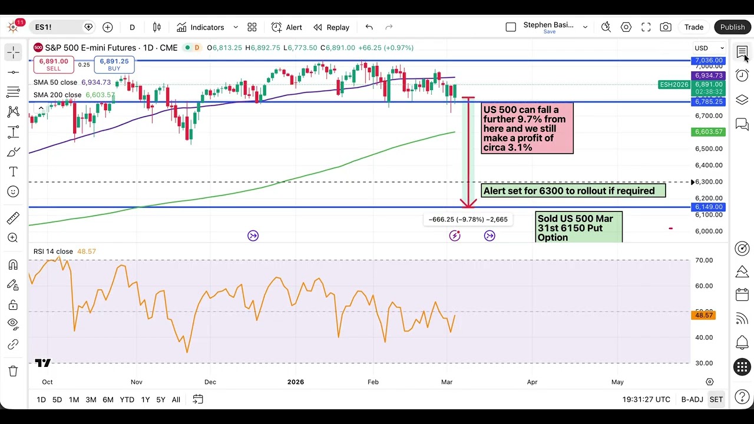Lock all drawing tools
This screenshot has width=754, height=424.
point(13,305)
